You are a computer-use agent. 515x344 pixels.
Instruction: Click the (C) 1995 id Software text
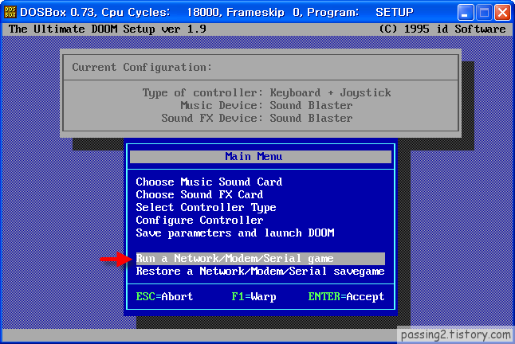442,29
